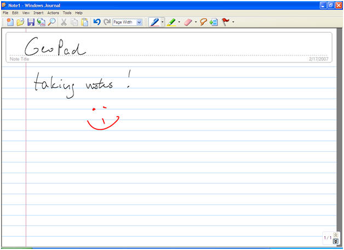Image resolution: width=344 pixels, height=250 pixels.
Task: Undo the last stroke
Action: point(97,22)
